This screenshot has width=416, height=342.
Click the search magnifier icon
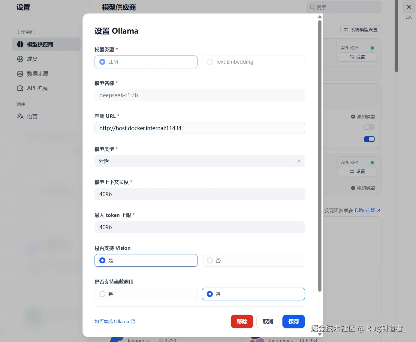312,7
